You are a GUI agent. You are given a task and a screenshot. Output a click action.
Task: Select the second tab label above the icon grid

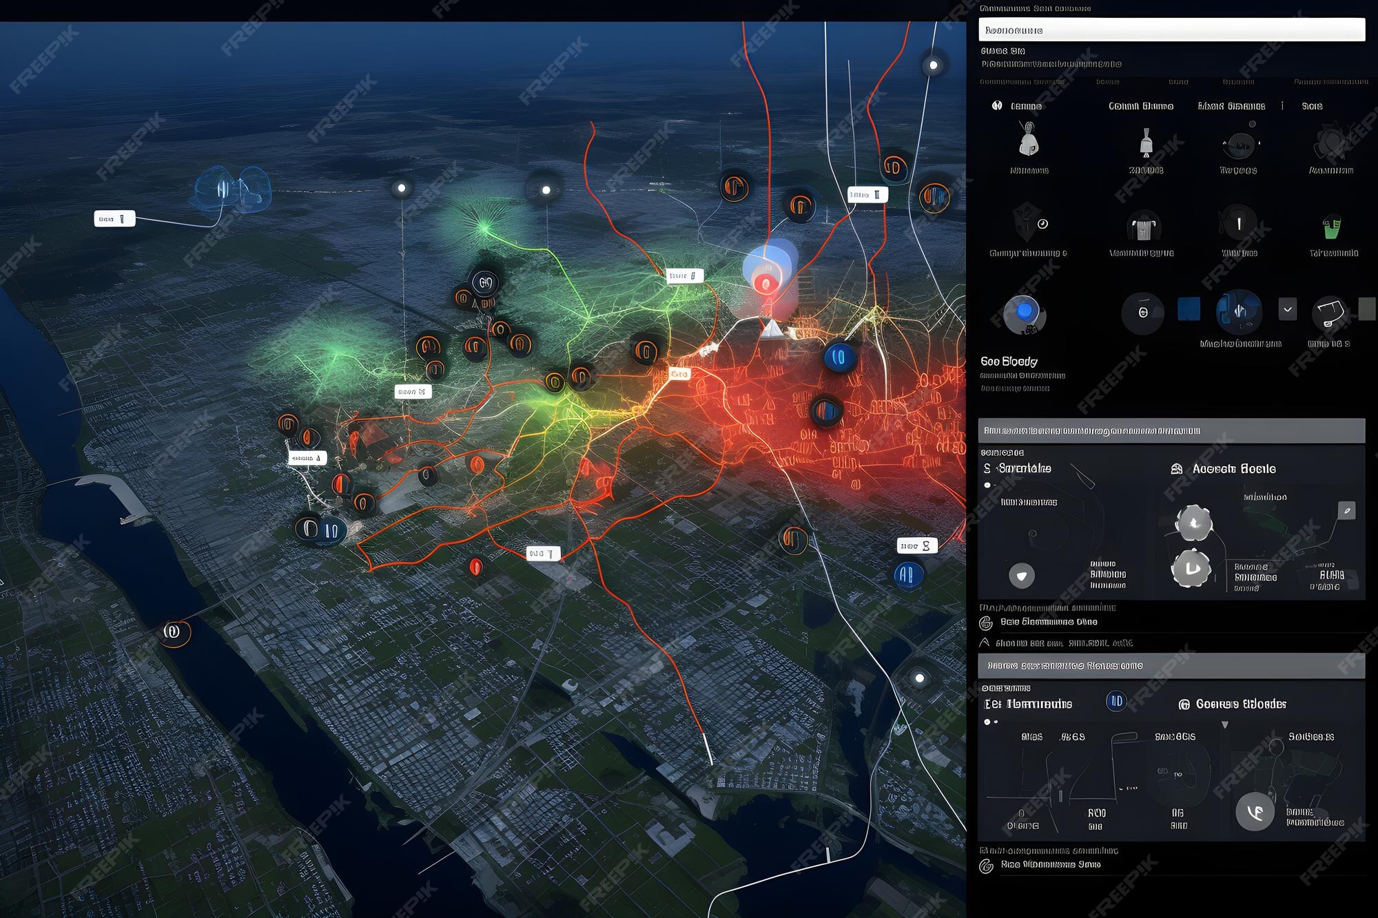coord(1141,104)
